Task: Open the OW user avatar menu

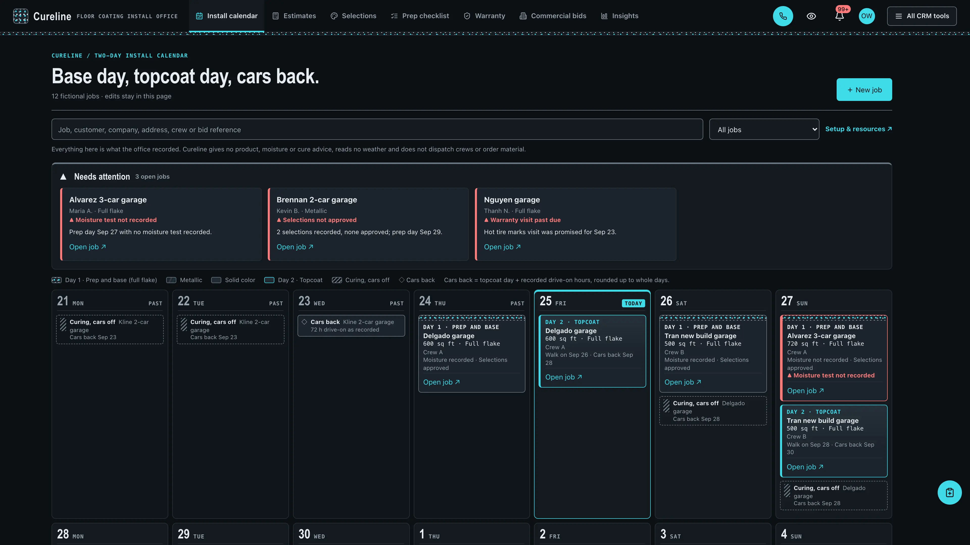Action: click(866, 16)
